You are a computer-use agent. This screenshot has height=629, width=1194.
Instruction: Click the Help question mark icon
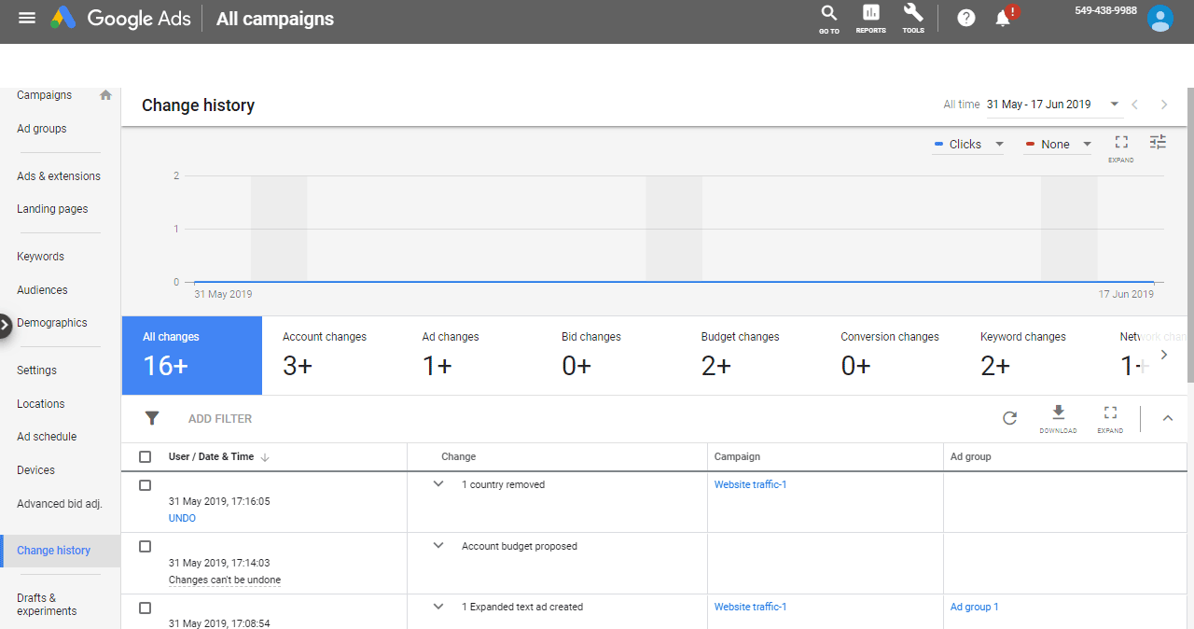[966, 18]
